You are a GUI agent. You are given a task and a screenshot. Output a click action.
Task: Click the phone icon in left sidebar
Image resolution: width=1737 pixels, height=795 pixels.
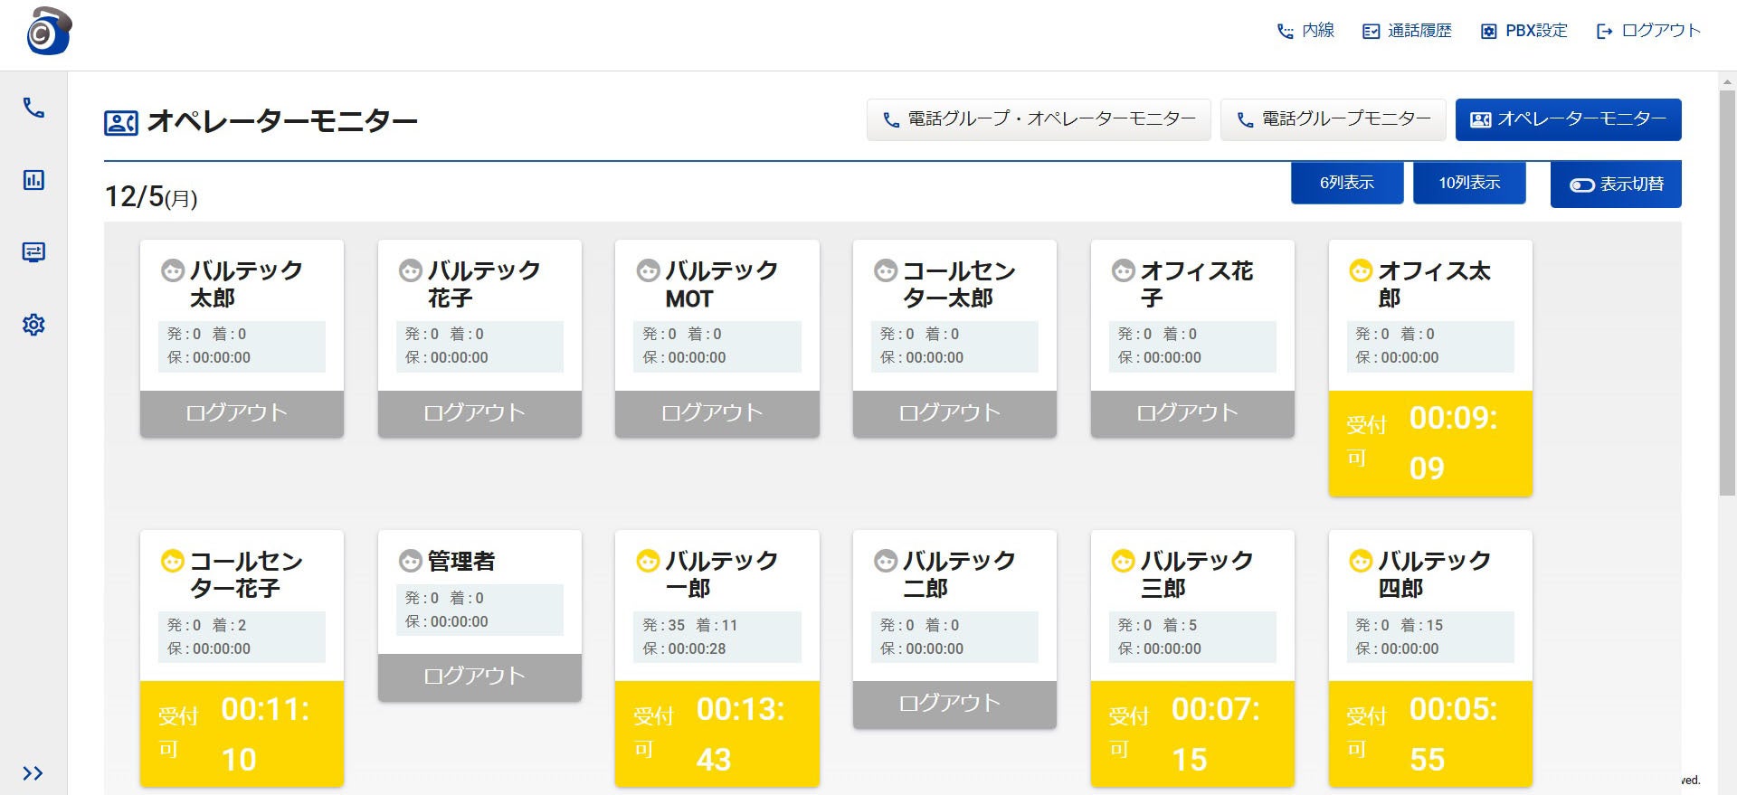[33, 108]
